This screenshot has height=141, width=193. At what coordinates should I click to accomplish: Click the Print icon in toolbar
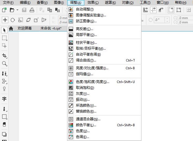(32, 10)
